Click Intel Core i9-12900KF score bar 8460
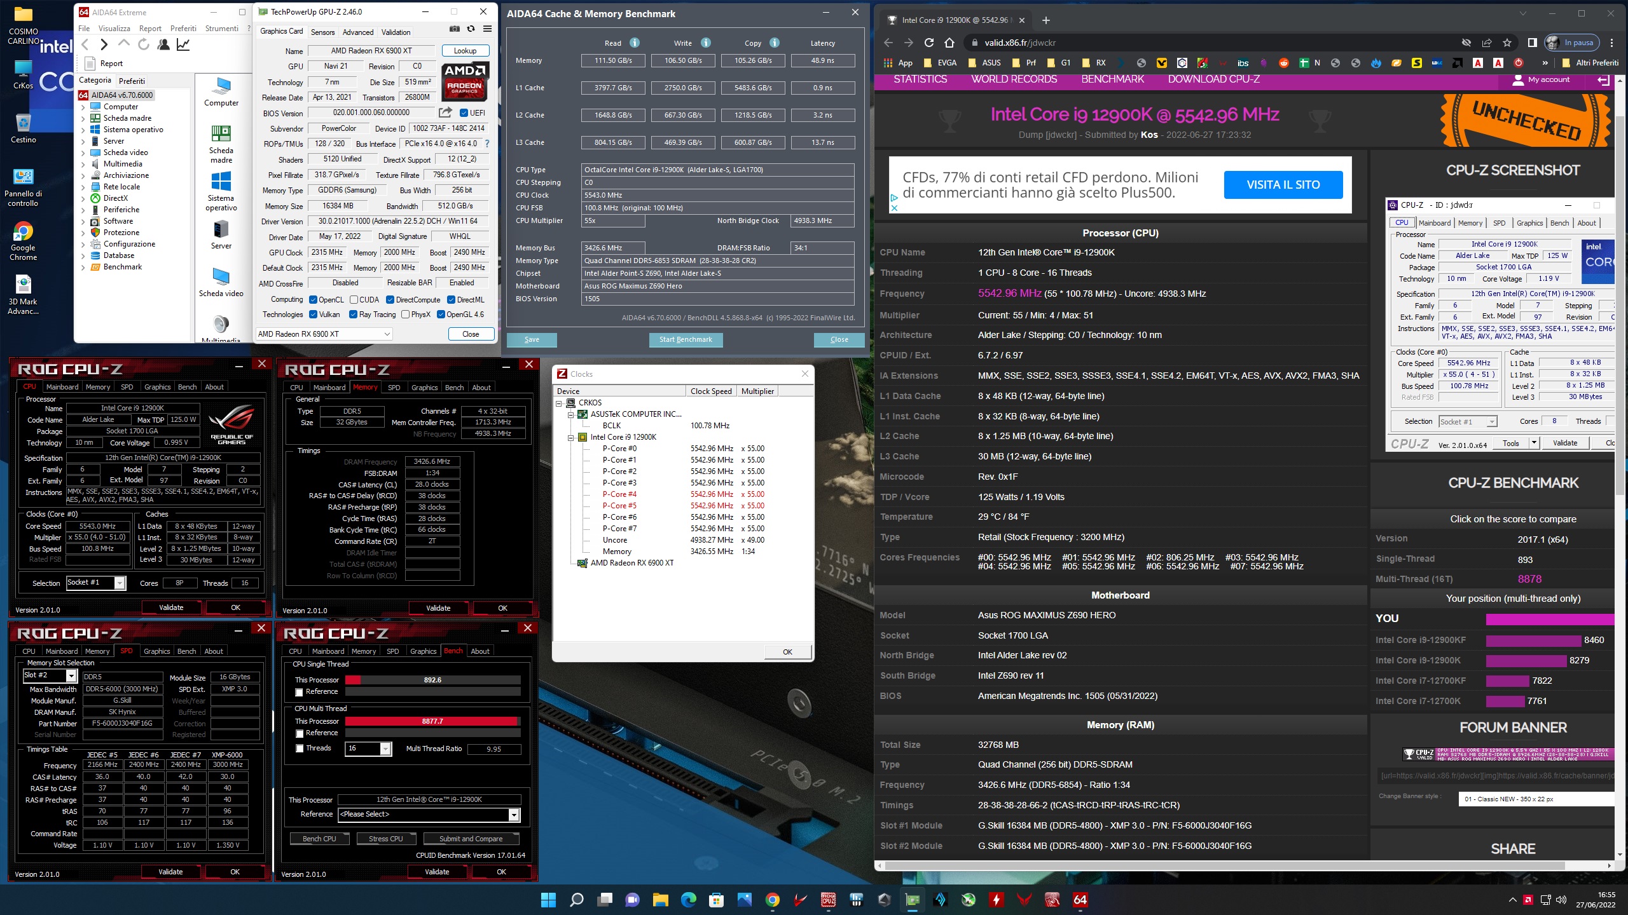Image resolution: width=1628 pixels, height=915 pixels. click(x=1533, y=640)
